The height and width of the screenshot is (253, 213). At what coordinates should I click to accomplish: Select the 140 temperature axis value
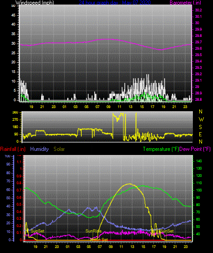(x=199, y=161)
